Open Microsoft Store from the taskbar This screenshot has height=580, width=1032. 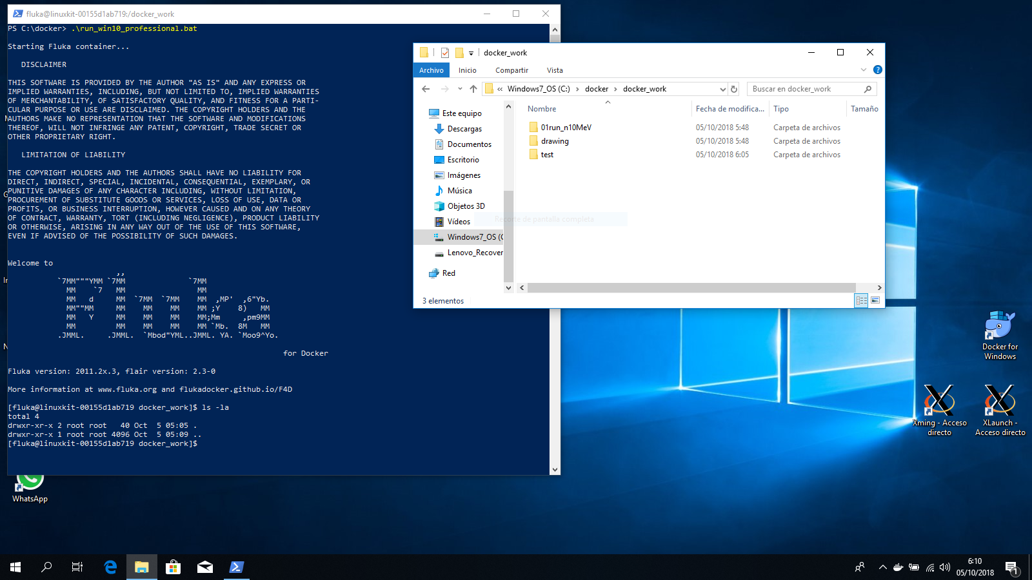[x=173, y=567]
